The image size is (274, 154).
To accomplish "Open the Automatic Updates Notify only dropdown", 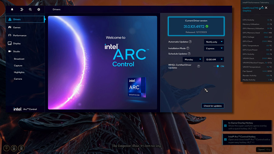I will (214, 42).
